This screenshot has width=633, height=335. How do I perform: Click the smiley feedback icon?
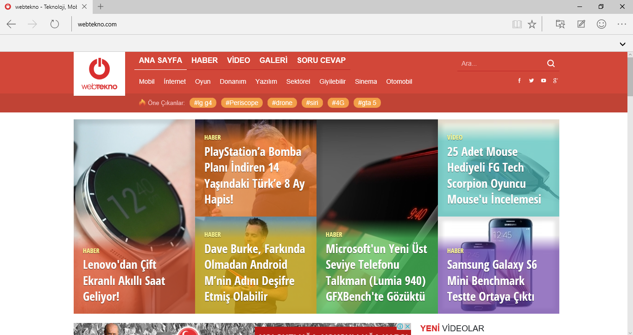pyautogui.click(x=601, y=24)
